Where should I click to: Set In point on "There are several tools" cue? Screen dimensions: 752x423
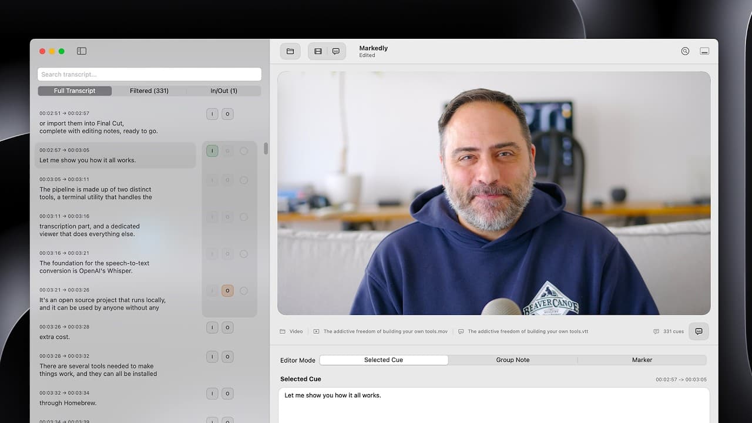(x=212, y=357)
